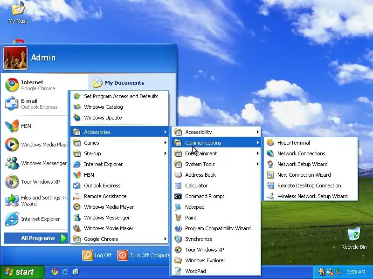Expand the Accessories folder

(x=119, y=132)
